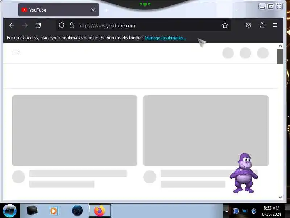This screenshot has width=290, height=218.
Task: Open the action center flag tray icon
Action: [236, 211]
